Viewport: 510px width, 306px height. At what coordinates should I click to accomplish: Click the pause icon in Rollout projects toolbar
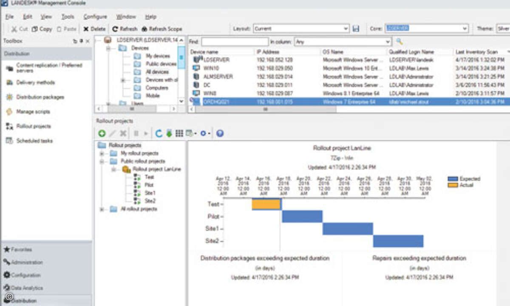[x=136, y=133]
